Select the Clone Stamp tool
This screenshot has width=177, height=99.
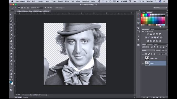click(11, 41)
